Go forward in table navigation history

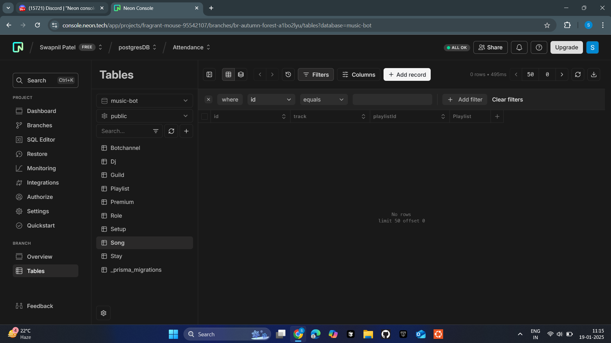point(272,74)
